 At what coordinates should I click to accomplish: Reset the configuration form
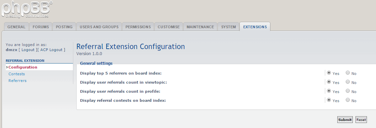pyautogui.click(x=361, y=120)
